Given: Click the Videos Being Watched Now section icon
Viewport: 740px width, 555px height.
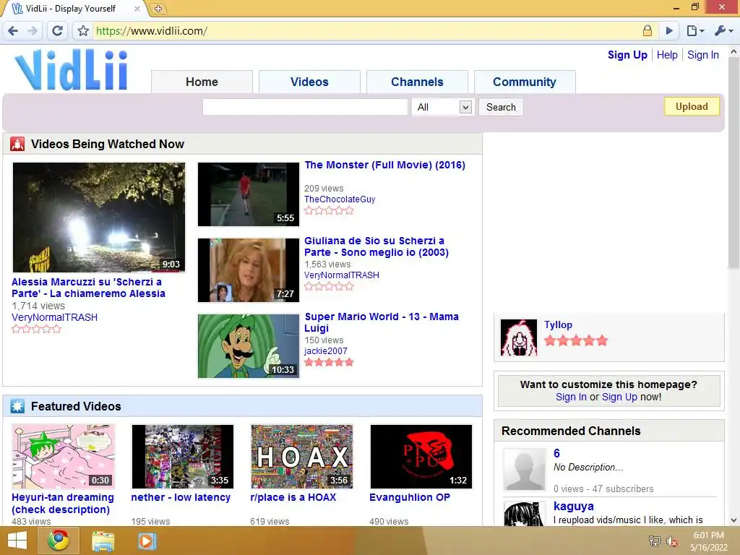Looking at the screenshot, I should click(17, 144).
